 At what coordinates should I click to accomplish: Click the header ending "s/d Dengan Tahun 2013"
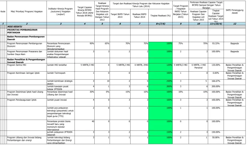(x=102, y=11)
